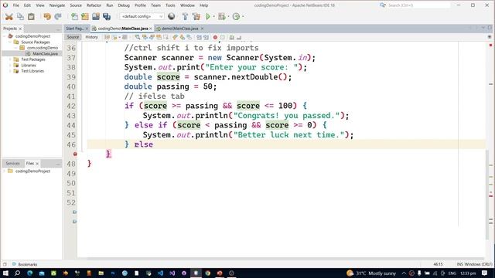Click the Windows (CRLF) status text
The height and width of the screenshot is (278, 495).
[478, 264]
